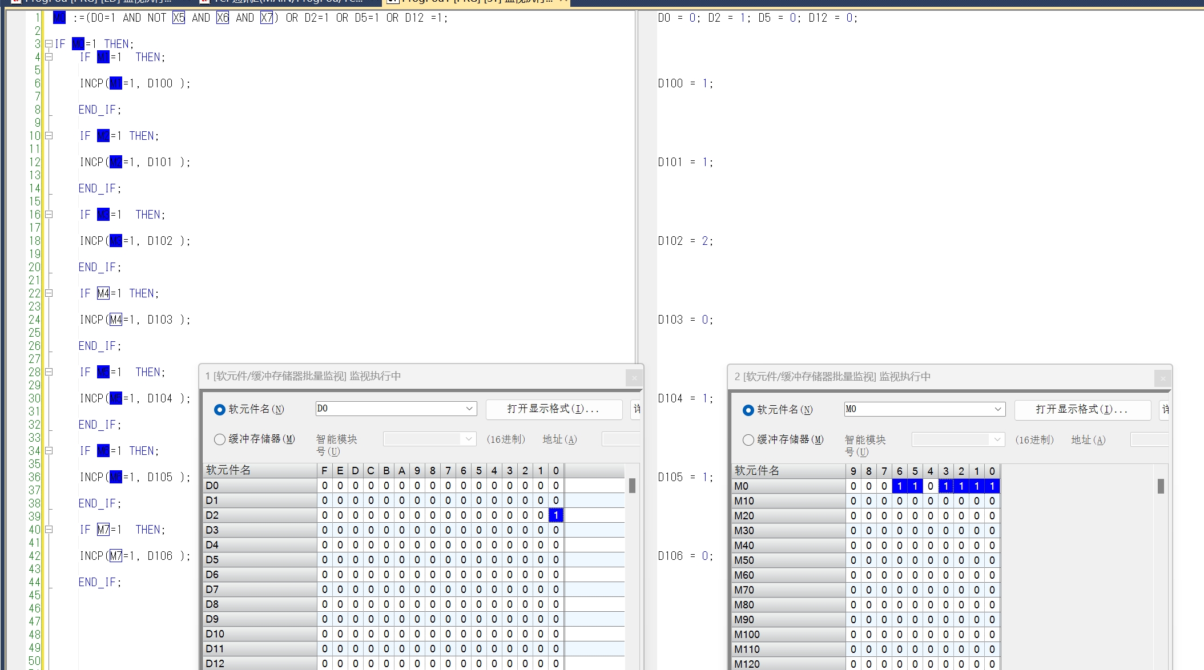Collapse the IF M2 block at line 10
The image size is (1204, 670).
click(49, 136)
